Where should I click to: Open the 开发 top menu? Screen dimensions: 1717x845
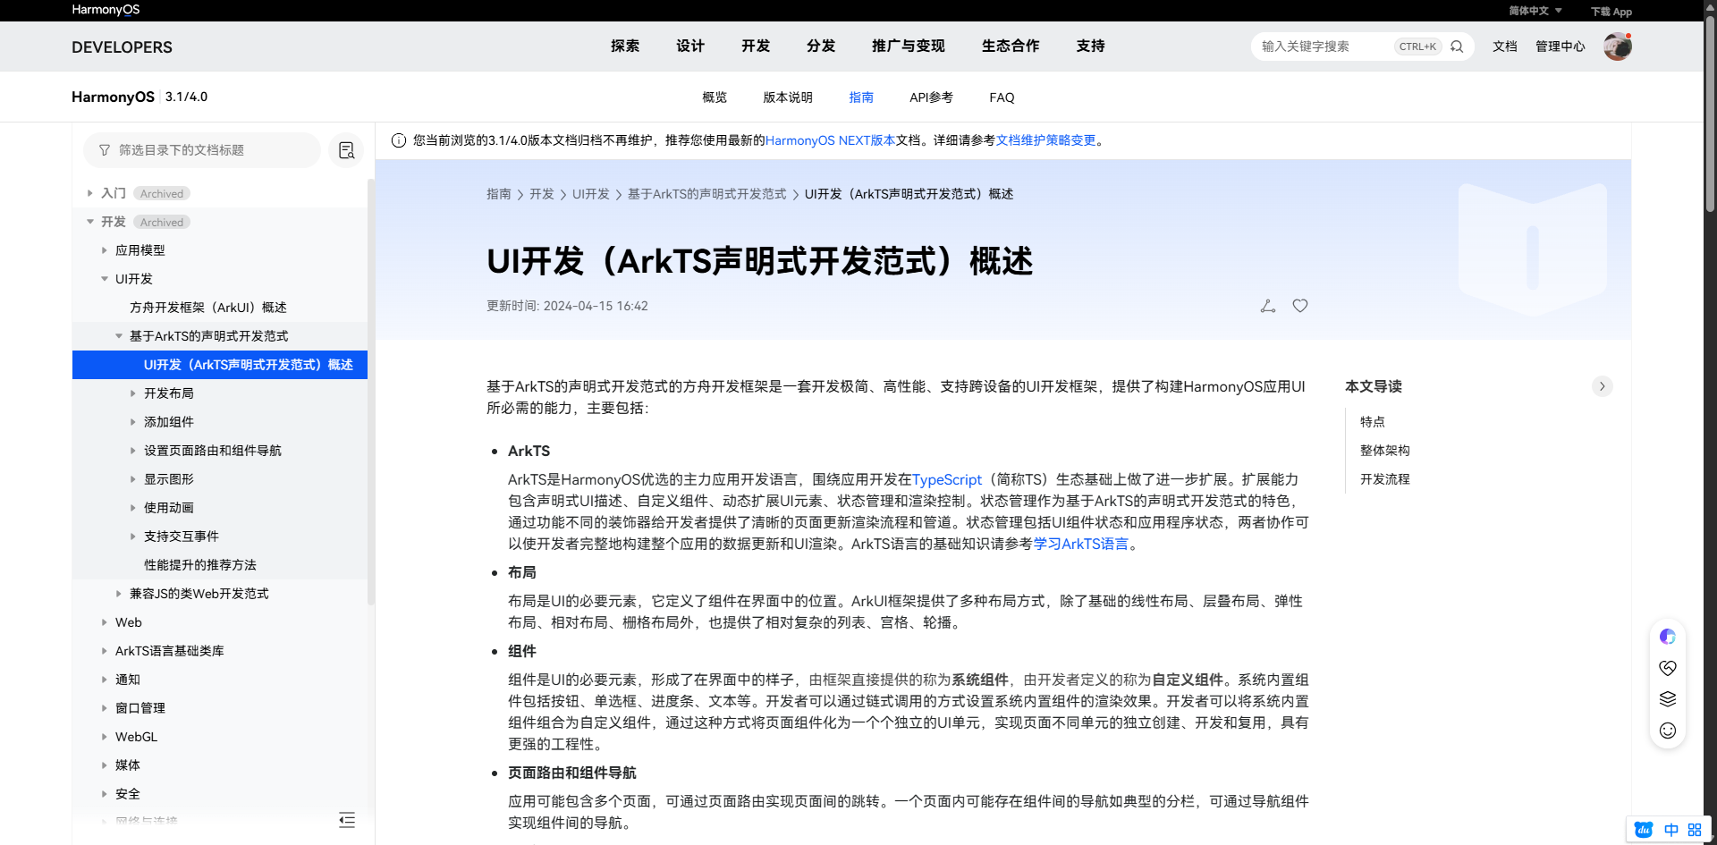pos(756,46)
